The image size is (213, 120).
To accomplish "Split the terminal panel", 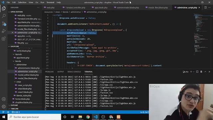I will [197, 72].
